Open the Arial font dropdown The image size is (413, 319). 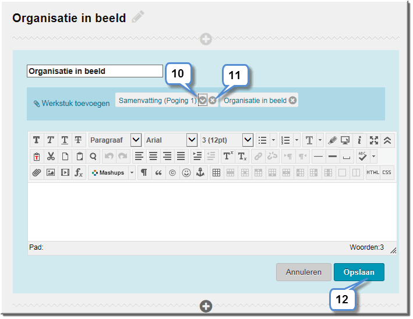click(x=192, y=140)
